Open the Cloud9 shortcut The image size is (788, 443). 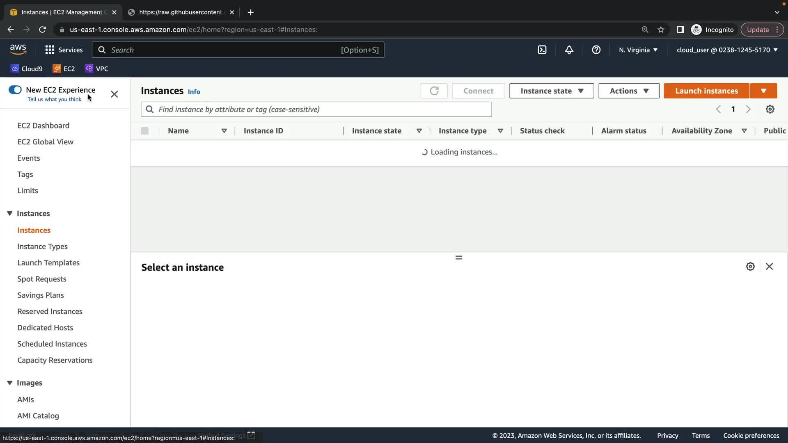pyautogui.click(x=27, y=69)
